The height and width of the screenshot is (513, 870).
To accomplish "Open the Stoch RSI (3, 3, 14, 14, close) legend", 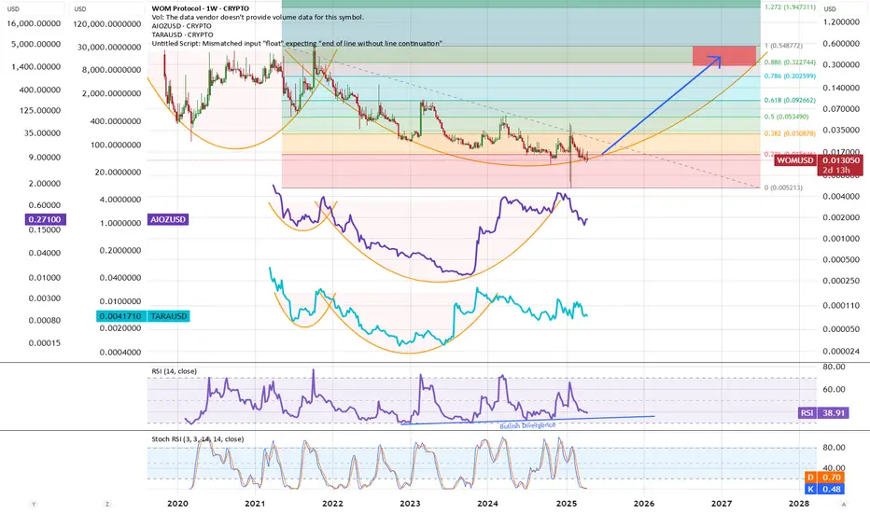I will pos(198,438).
